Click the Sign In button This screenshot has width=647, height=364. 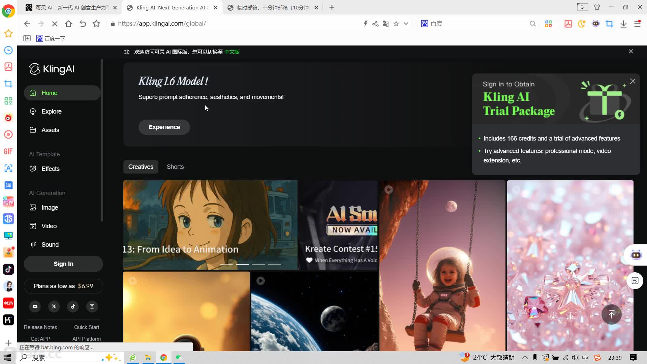pyautogui.click(x=63, y=264)
